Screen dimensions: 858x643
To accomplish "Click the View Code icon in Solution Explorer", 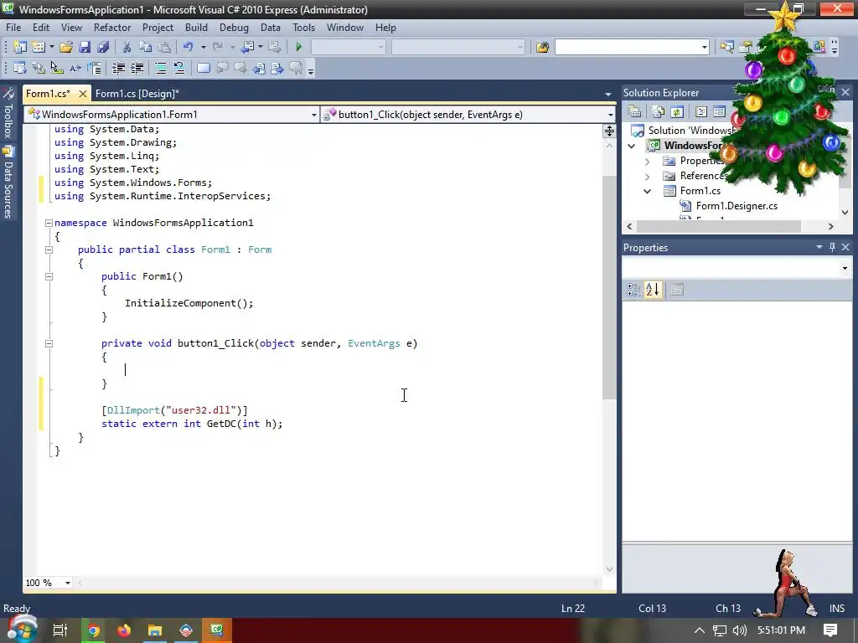I will pyautogui.click(x=701, y=111).
